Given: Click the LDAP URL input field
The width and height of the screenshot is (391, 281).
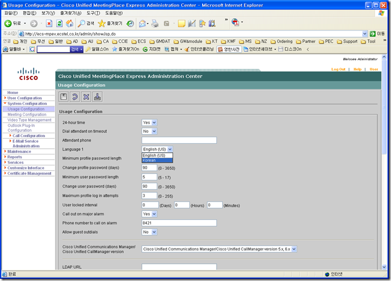Looking at the screenshot, I should coord(179,267).
